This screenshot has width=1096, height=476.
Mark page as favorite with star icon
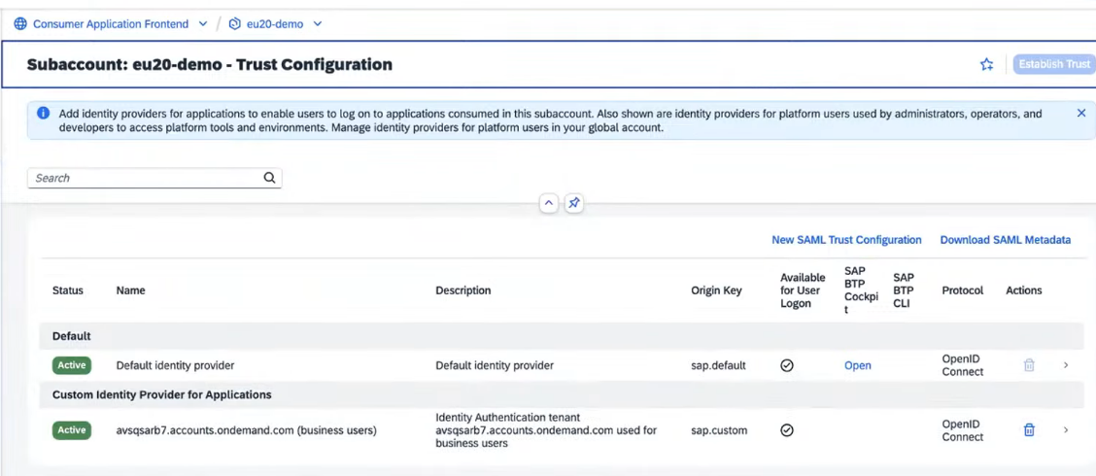(x=986, y=64)
